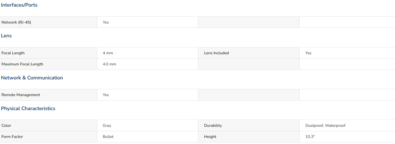Select the Yes value for Lens Included
395x144 pixels.
(x=308, y=53)
